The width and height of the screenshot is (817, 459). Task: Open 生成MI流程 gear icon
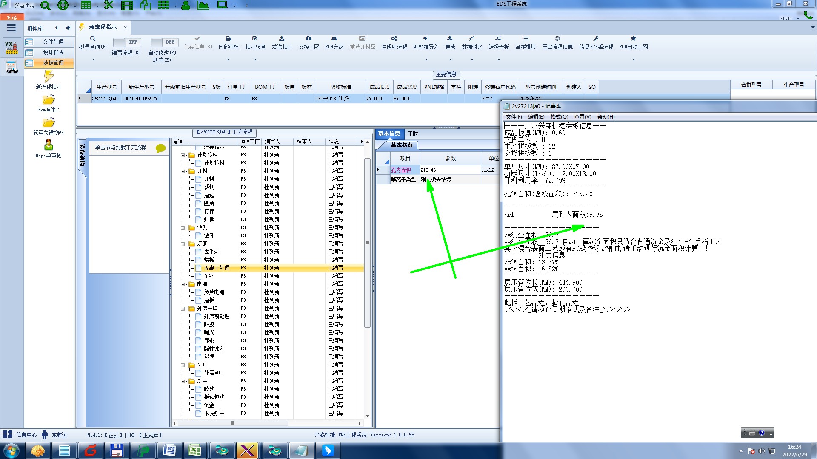(x=394, y=39)
